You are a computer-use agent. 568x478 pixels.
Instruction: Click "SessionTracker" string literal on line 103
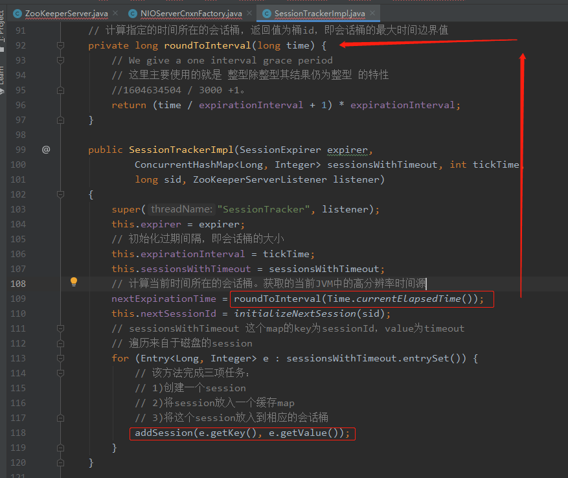(x=264, y=209)
